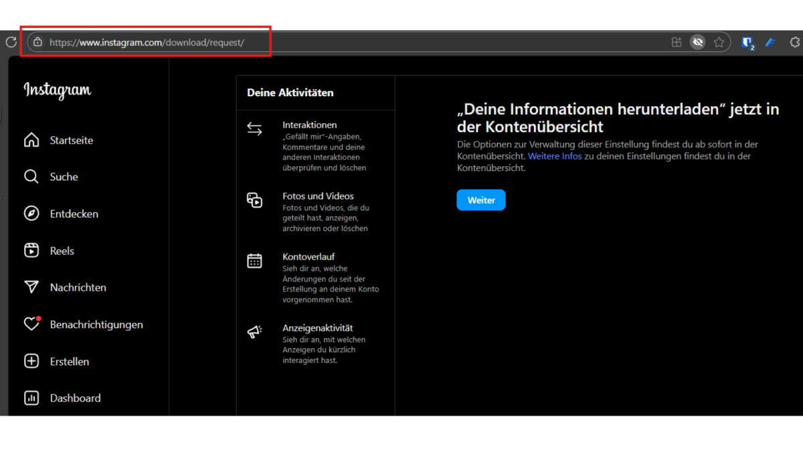Click the Startseite home icon

pyautogui.click(x=31, y=140)
